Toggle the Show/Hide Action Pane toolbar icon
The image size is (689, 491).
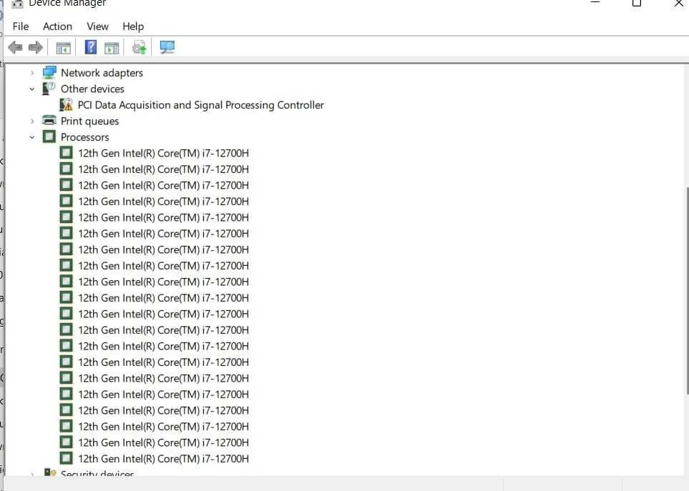(112, 48)
